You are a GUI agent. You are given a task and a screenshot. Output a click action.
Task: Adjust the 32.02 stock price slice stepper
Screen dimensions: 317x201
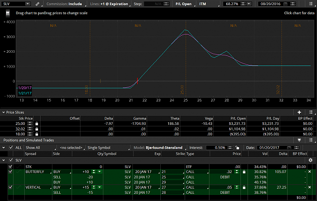(x=30, y=129)
